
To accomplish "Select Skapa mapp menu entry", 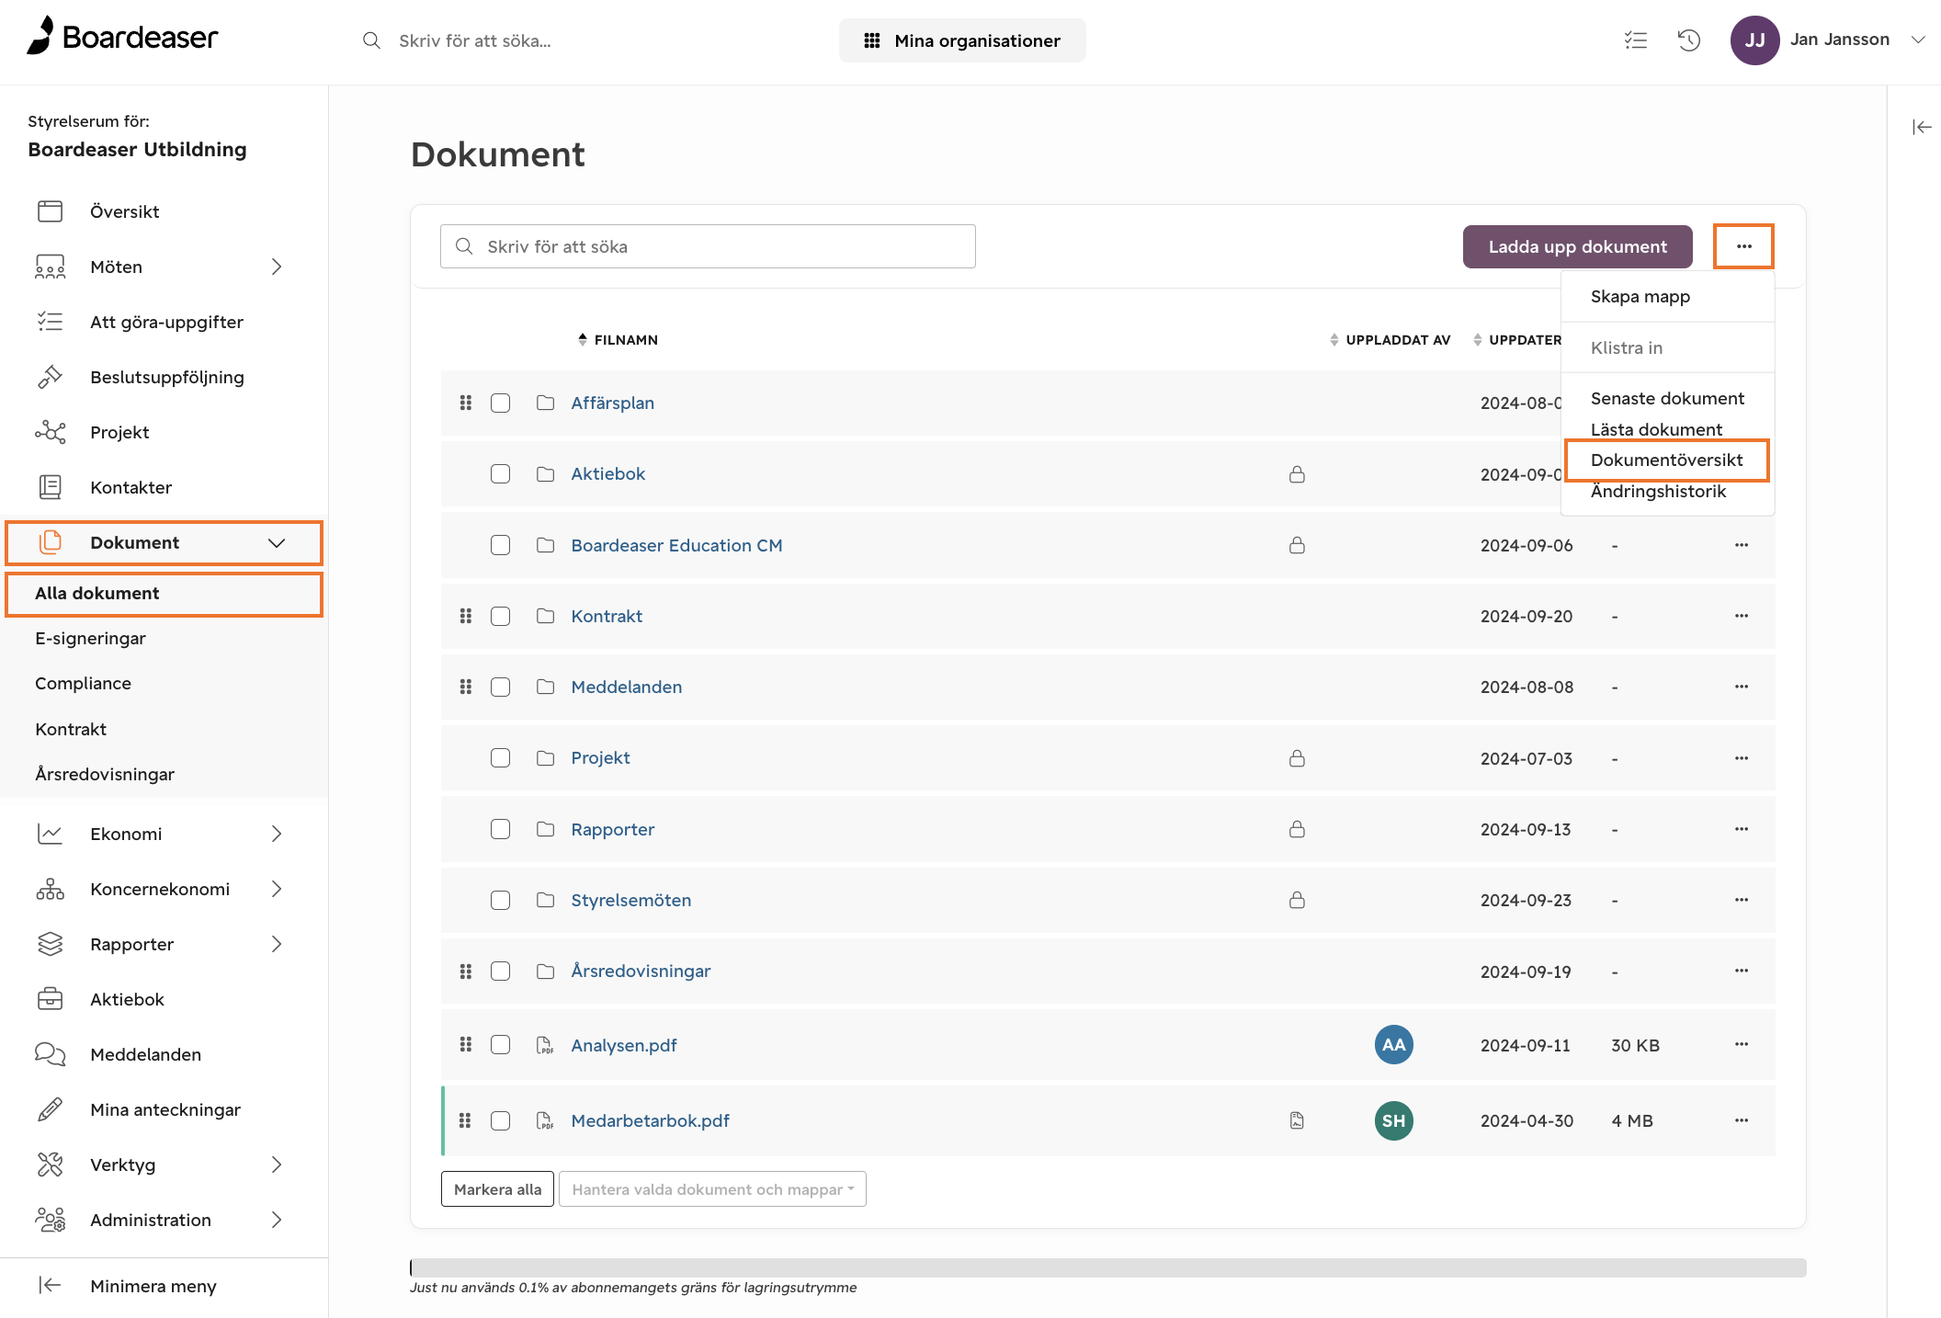I will coord(1640,296).
